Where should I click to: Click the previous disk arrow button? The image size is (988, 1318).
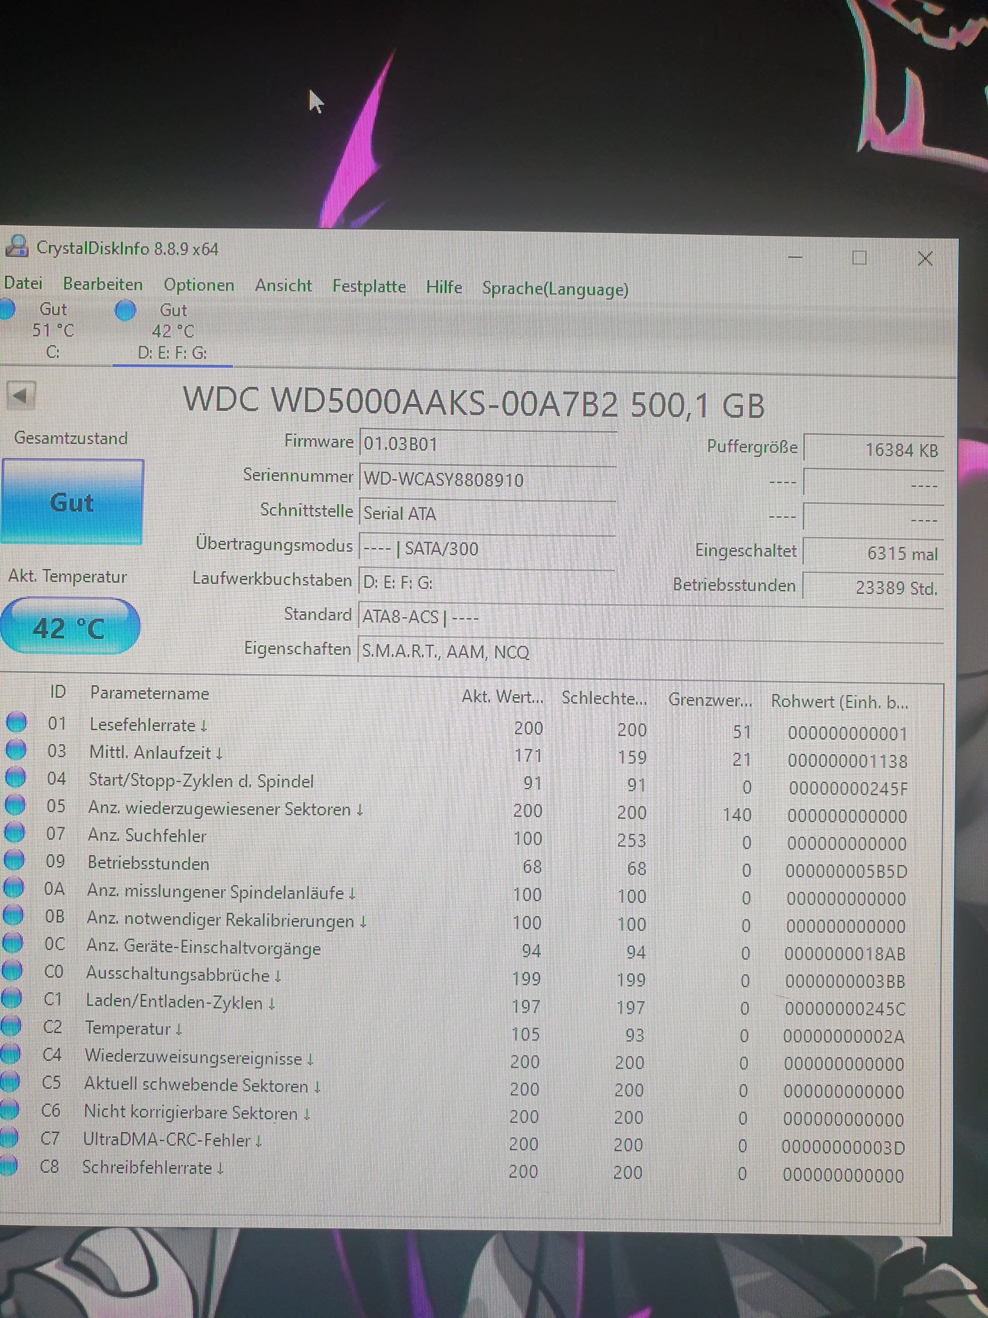tap(21, 395)
